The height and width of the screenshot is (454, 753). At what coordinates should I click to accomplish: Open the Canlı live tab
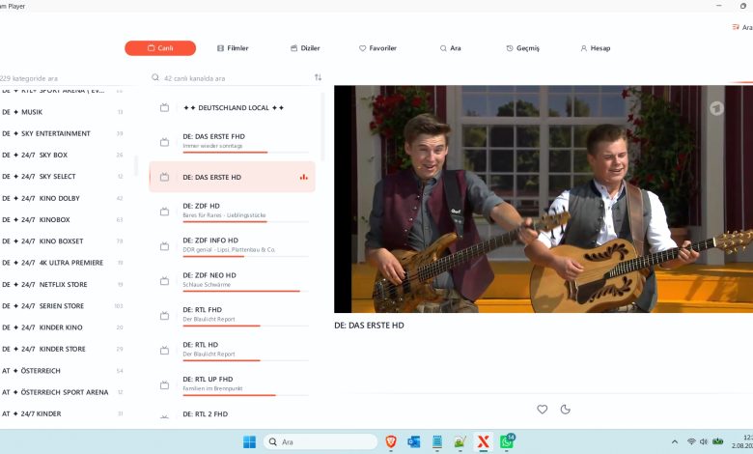(x=160, y=48)
